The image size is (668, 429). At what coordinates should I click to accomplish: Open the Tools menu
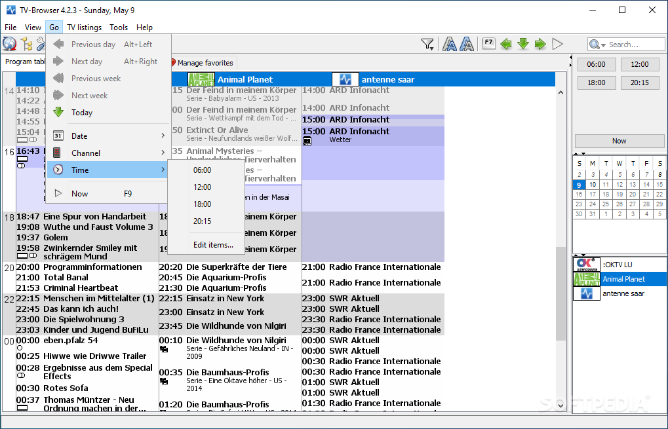click(x=119, y=28)
